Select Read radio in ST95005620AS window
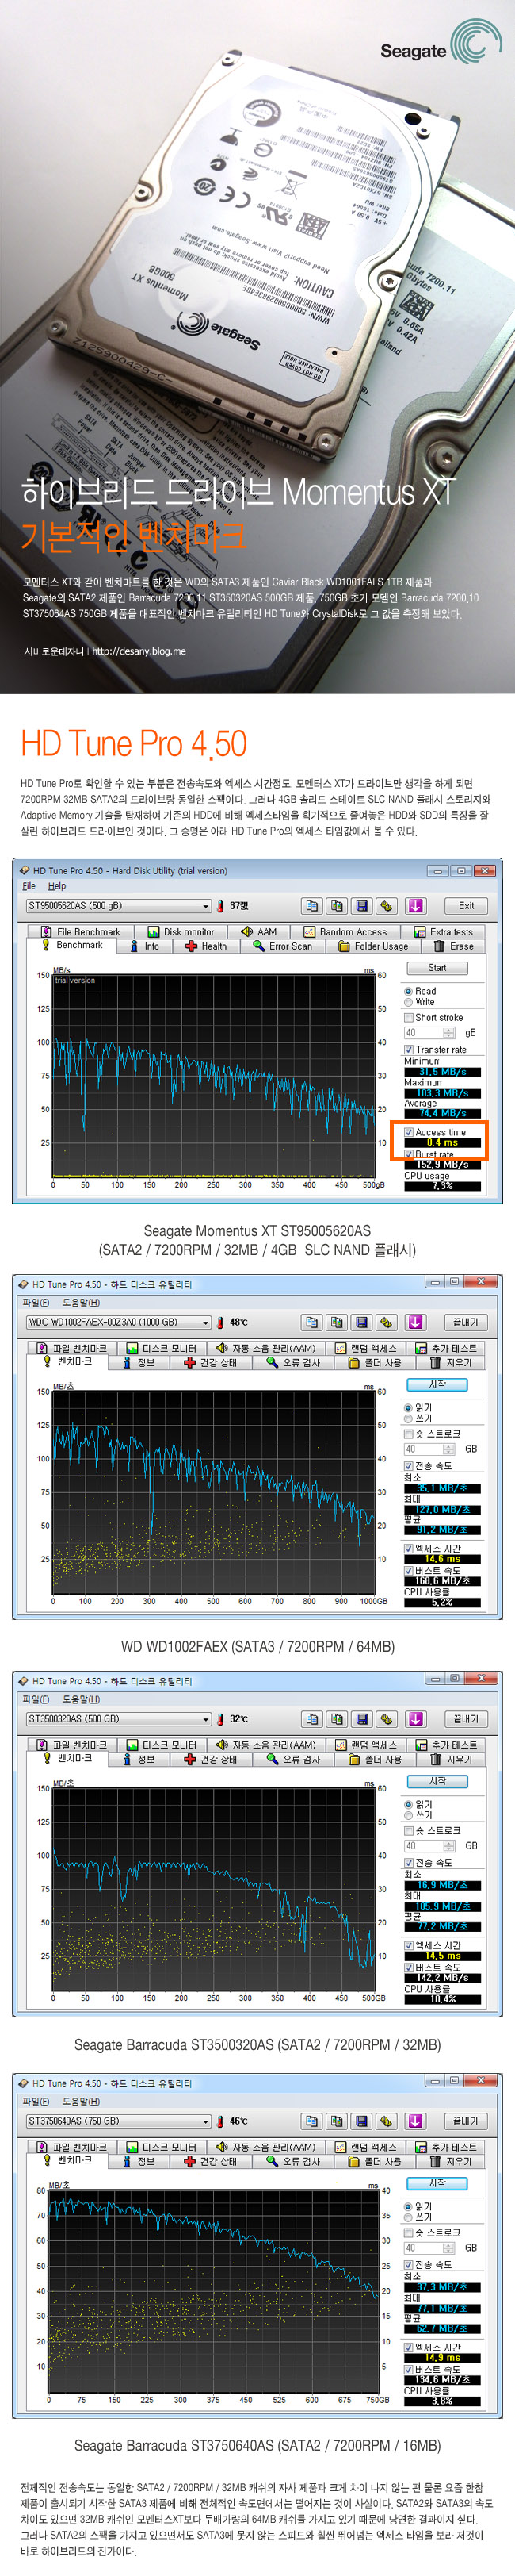 coord(408,991)
